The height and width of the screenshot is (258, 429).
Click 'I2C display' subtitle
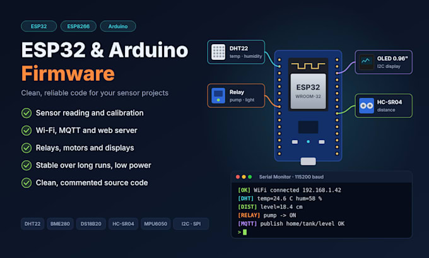[389, 66]
